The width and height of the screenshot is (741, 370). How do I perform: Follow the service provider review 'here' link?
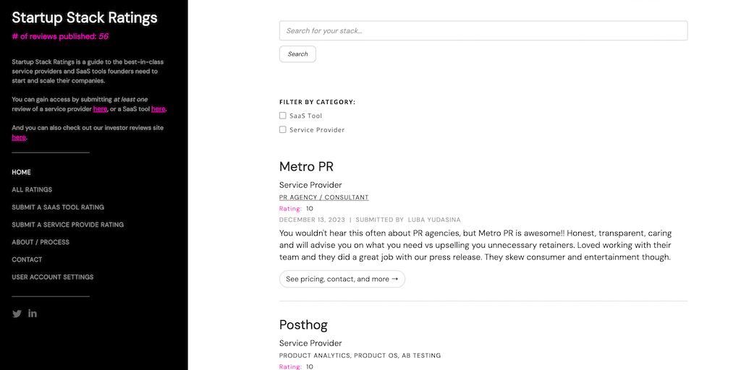point(100,109)
